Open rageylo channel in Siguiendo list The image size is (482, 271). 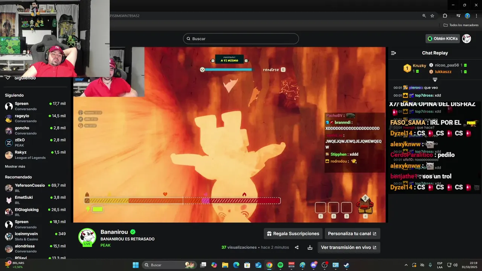(x=35, y=118)
